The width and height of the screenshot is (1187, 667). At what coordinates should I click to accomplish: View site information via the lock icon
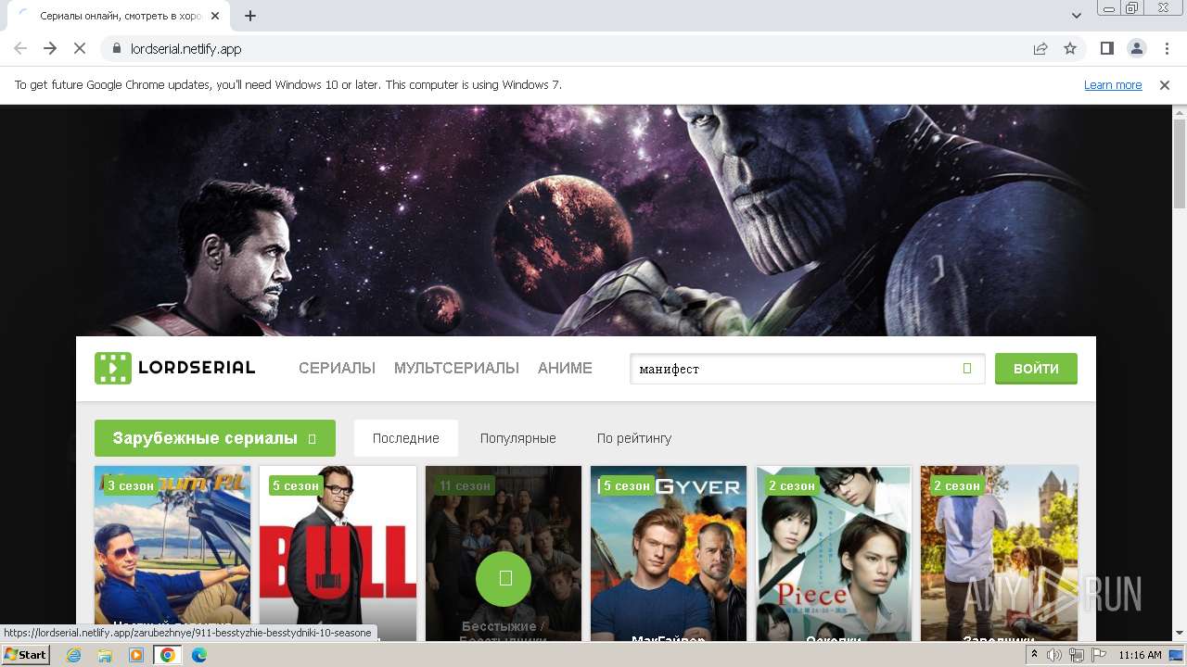(x=117, y=48)
